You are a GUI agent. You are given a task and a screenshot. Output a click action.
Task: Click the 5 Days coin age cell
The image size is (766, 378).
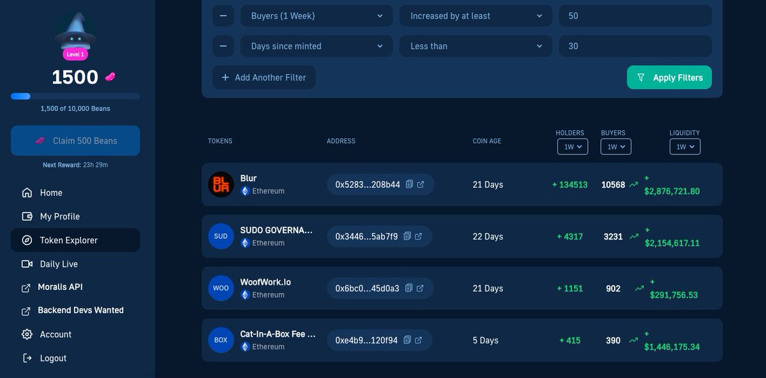486,340
